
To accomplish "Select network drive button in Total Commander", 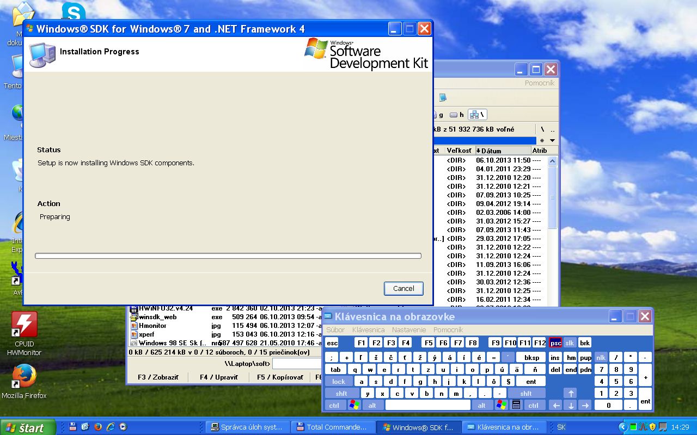I will 478,115.
